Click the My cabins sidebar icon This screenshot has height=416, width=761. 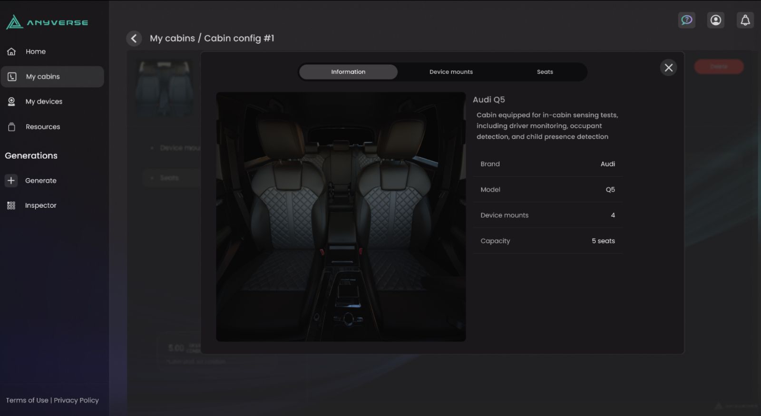(x=12, y=77)
